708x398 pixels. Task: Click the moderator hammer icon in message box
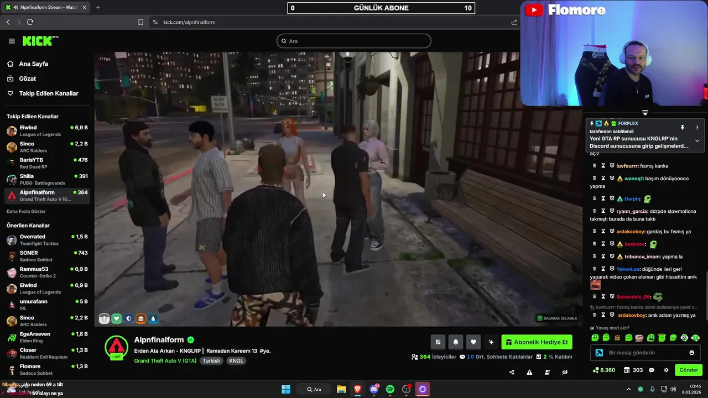[x=599, y=353]
